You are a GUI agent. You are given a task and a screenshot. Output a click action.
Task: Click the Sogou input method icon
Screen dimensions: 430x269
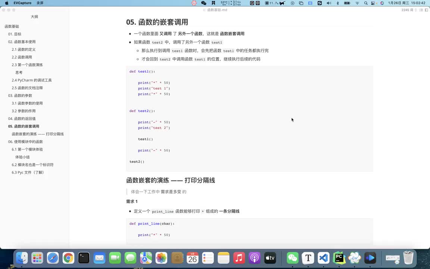(320, 3)
